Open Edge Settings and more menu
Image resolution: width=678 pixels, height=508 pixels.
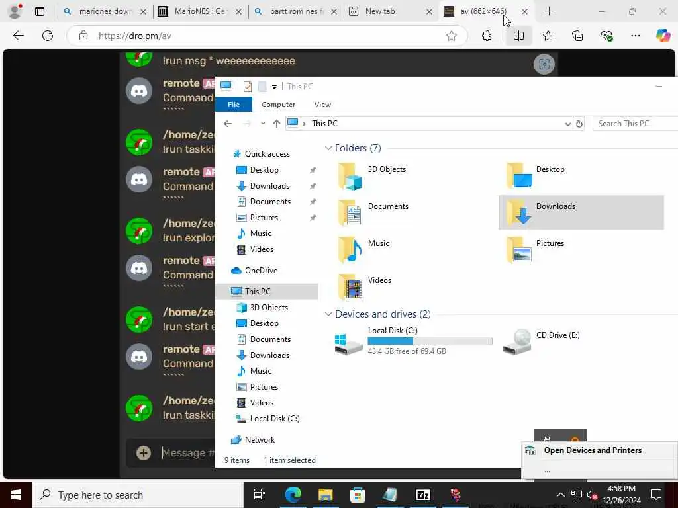pyautogui.click(x=635, y=36)
